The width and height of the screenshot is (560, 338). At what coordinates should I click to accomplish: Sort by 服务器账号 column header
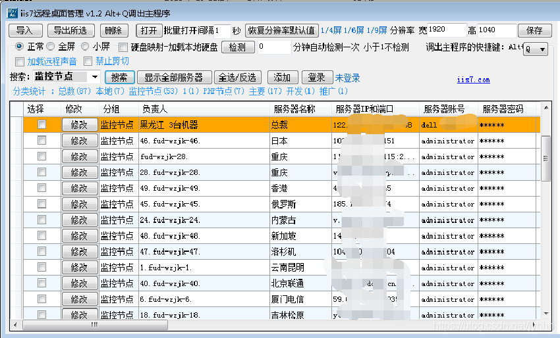(x=449, y=109)
